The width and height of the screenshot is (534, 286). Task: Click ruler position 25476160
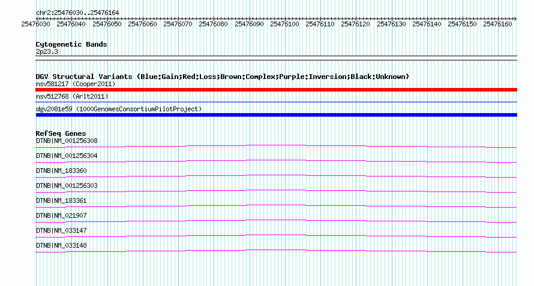497,24
